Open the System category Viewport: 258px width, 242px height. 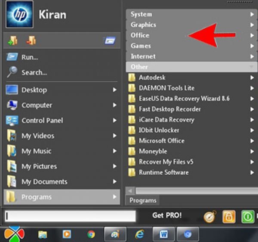(191, 14)
